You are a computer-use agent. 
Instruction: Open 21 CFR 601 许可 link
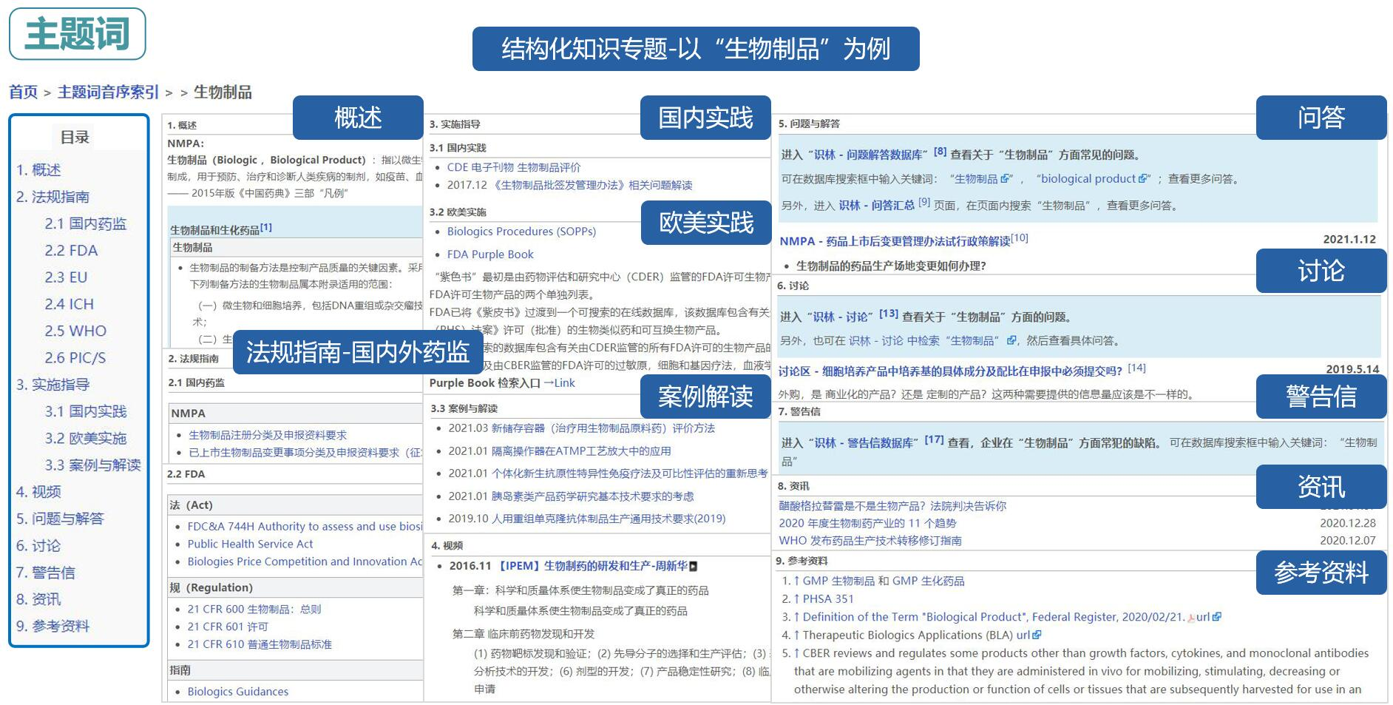[228, 627]
